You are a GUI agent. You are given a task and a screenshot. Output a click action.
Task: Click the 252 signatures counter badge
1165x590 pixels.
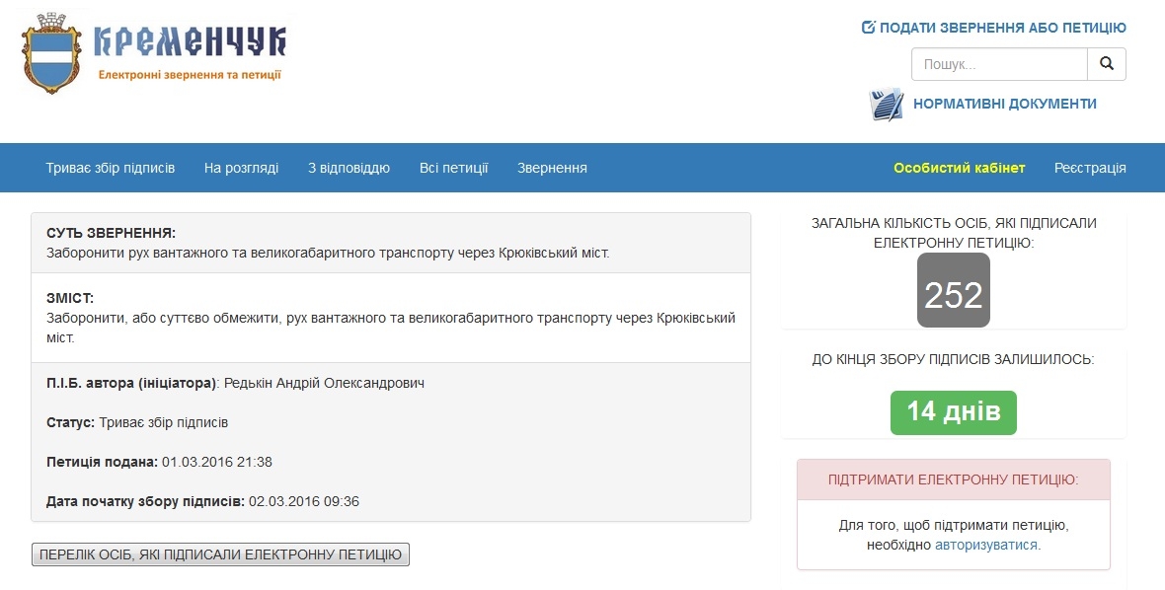(x=953, y=291)
